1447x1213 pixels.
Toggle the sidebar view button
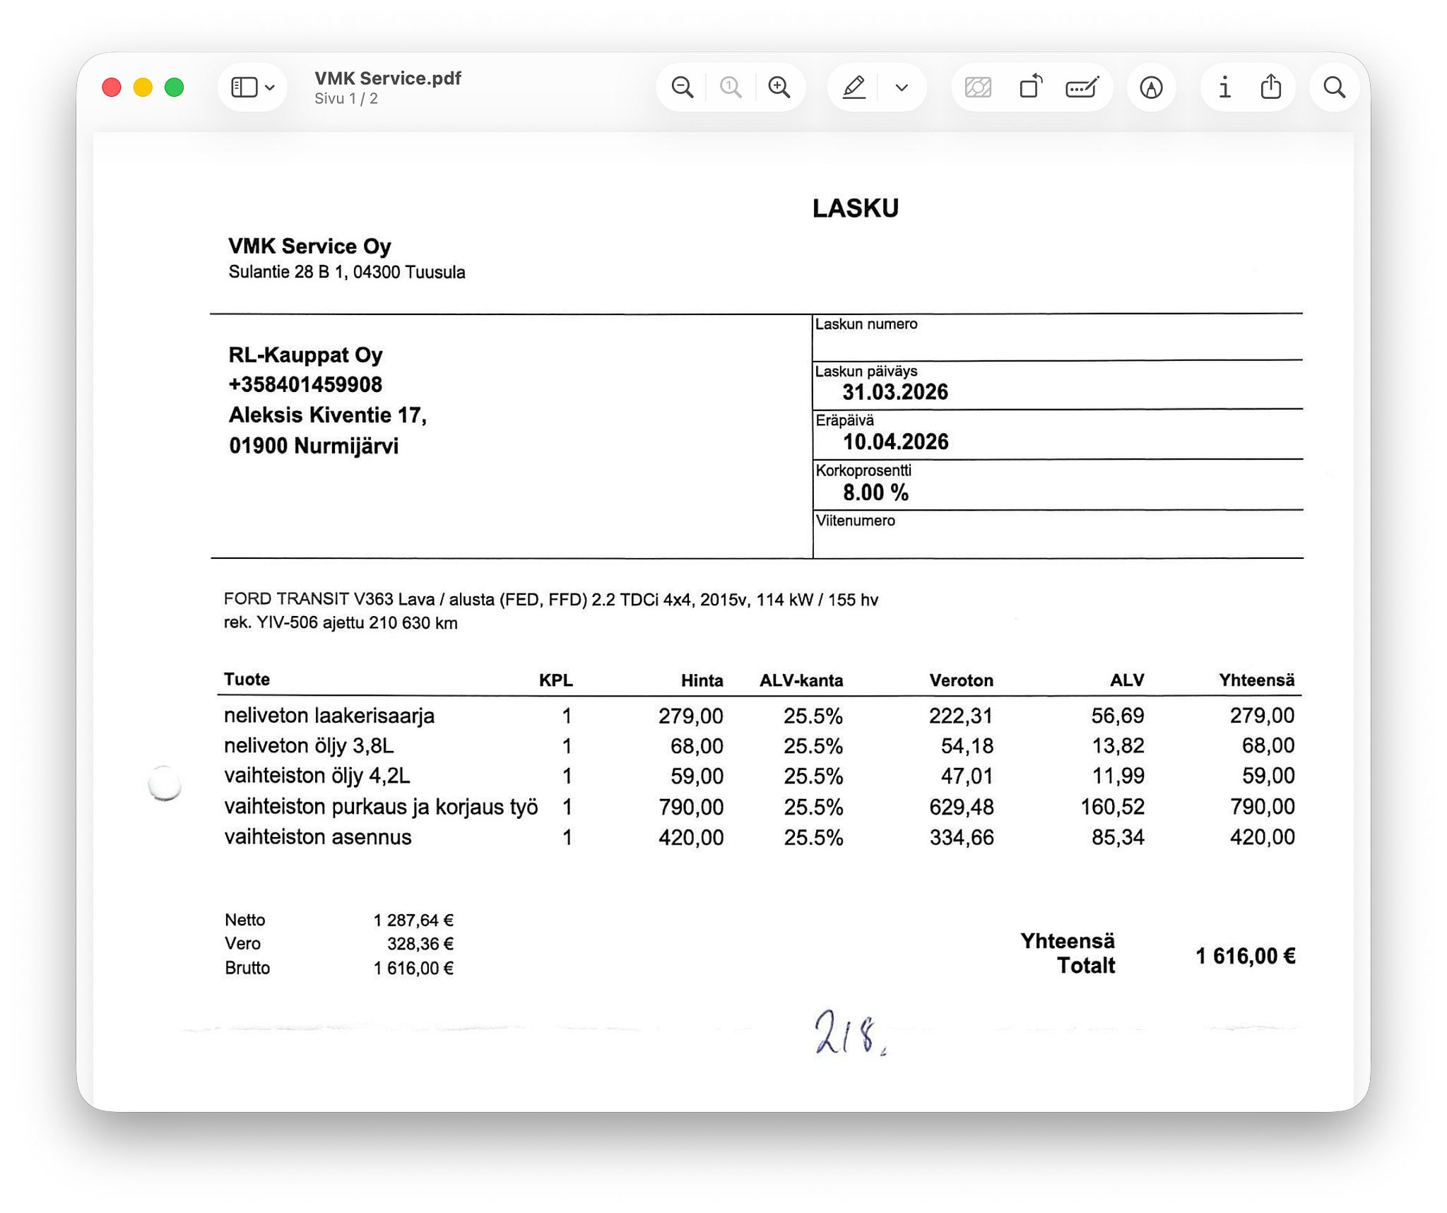click(244, 88)
